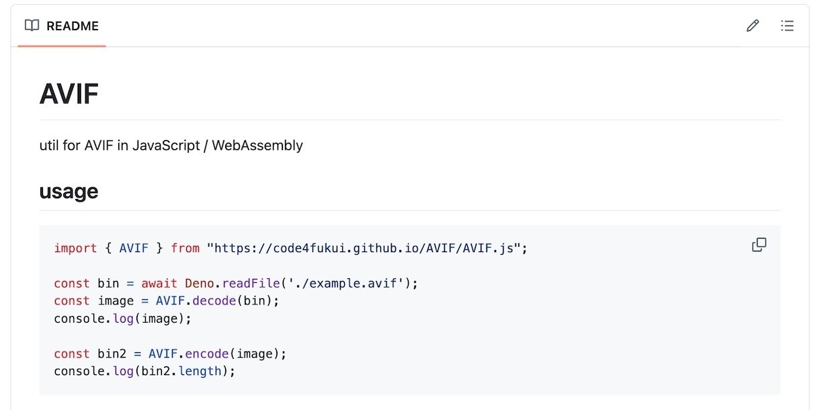
Task: Open the README outline list icon
Action: [x=787, y=26]
